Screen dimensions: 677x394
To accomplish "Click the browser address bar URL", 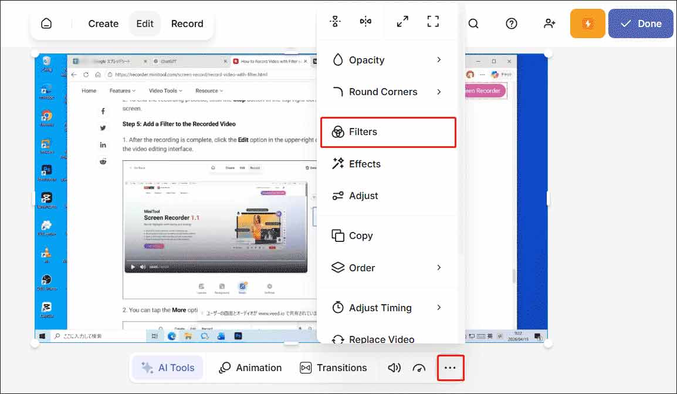I will pyautogui.click(x=191, y=75).
